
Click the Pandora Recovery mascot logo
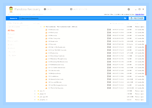click(x=11, y=10)
